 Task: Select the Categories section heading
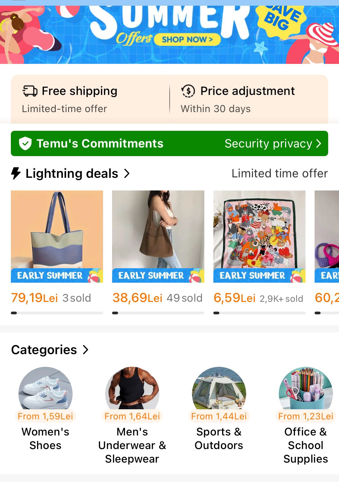point(44,350)
